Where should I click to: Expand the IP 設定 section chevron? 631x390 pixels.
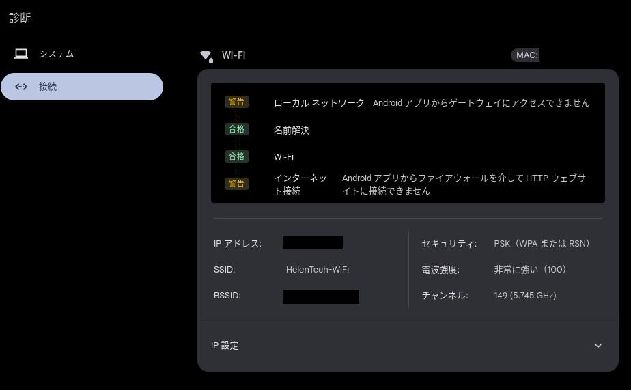point(598,346)
